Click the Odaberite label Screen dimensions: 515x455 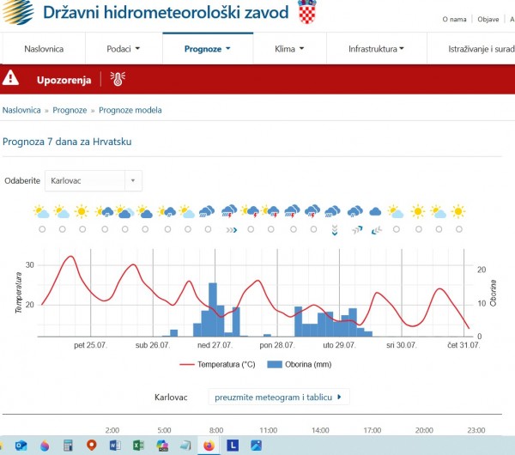click(22, 180)
